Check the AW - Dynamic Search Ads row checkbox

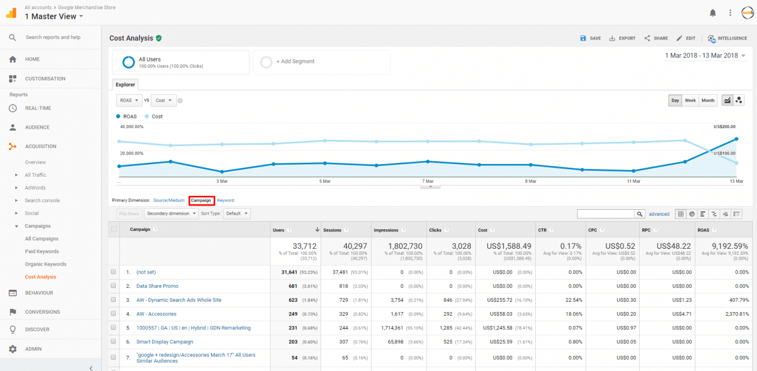click(x=114, y=300)
